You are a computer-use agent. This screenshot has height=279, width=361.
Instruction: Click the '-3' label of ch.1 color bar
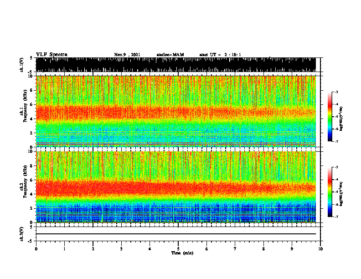(x=336, y=92)
